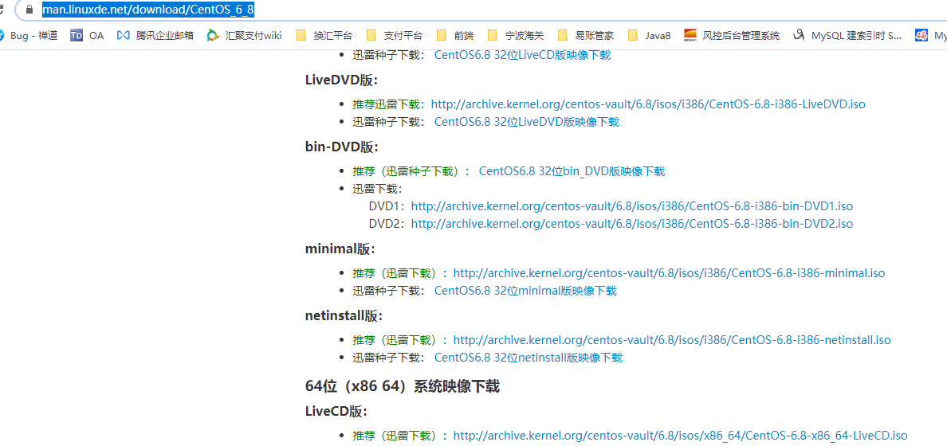
Task: Click the 64位 (x86 64) 系统映像下载 heading
Action: tap(403, 387)
